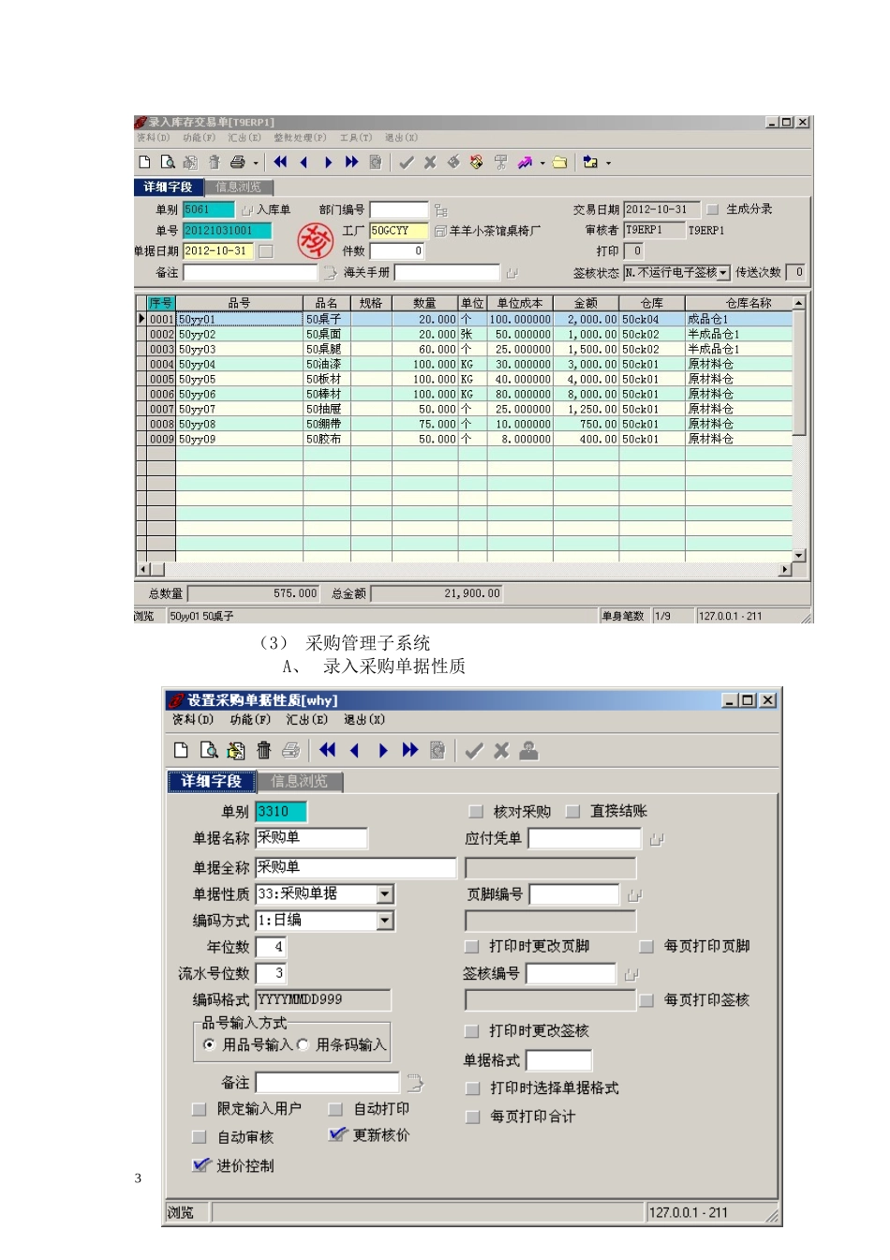
Task: Switch to 信息浏览 tab in inventory transaction window
Action: (x=238, y=187)
